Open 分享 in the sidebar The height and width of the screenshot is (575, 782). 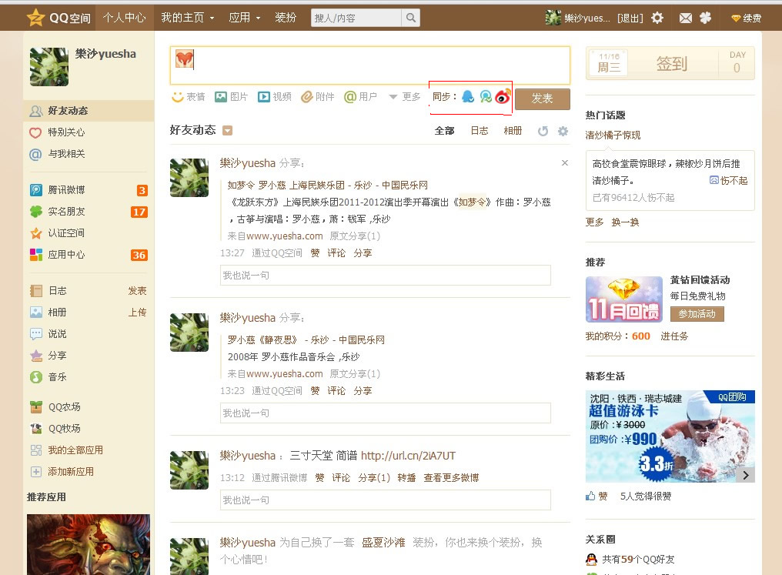(x=58, y=356)
